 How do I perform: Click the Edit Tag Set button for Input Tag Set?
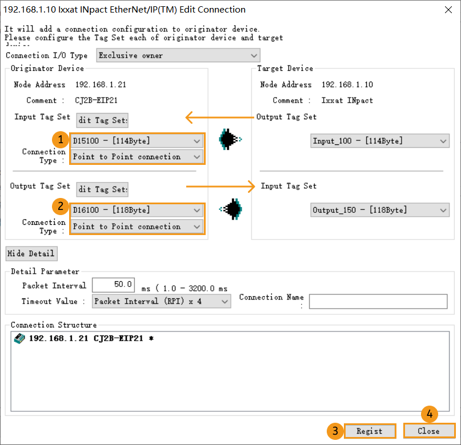(102, 120)
